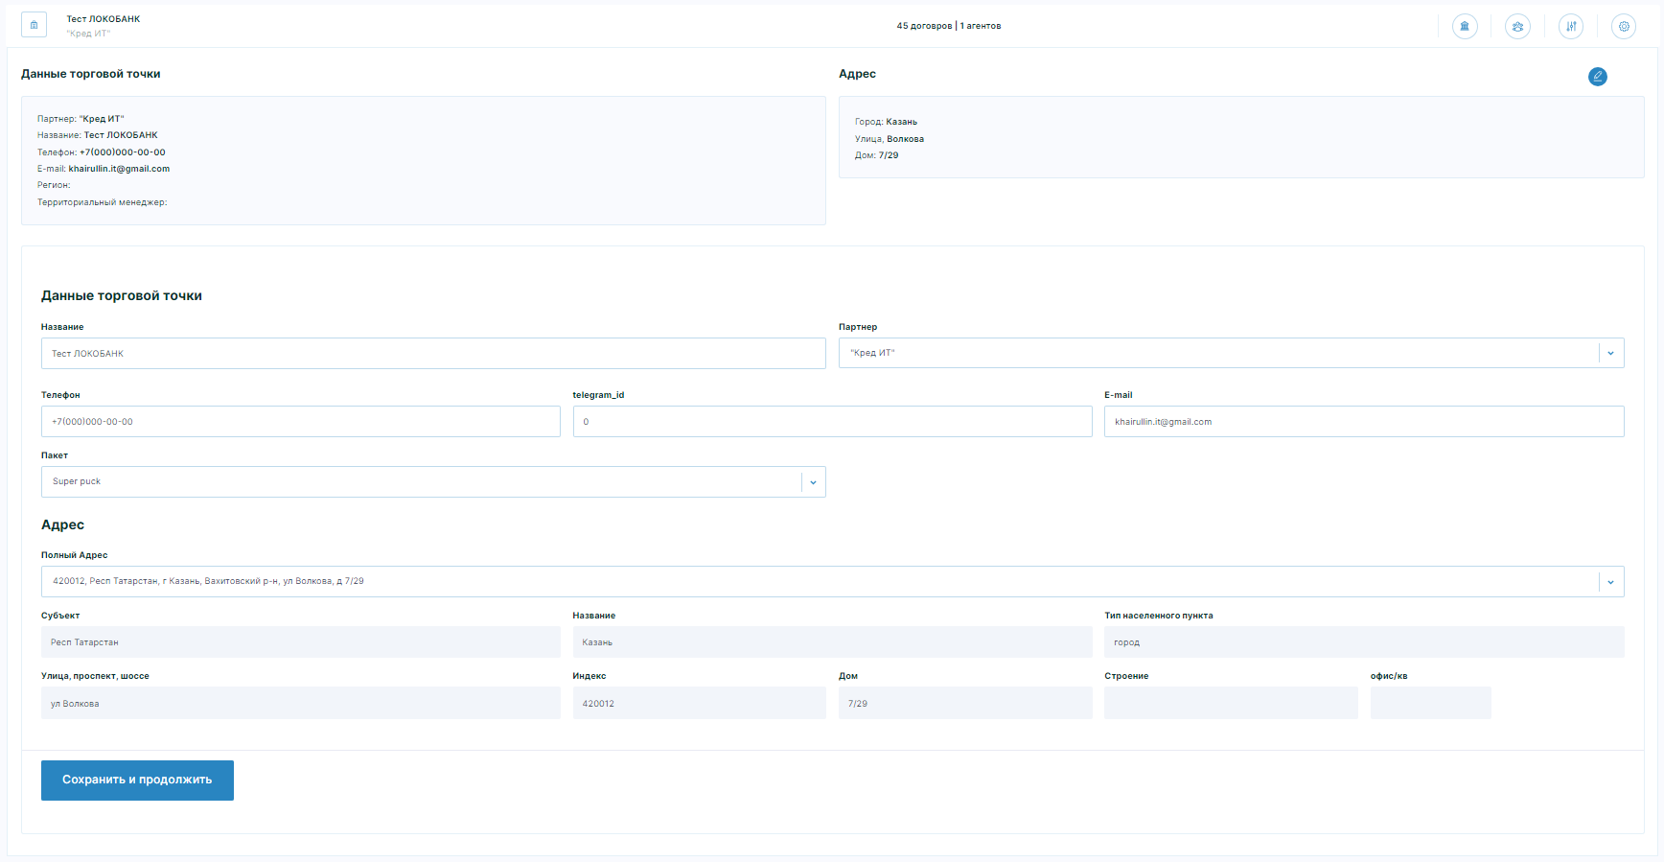
Task: Open settings via the gear icon
Action: [1624, 26]
